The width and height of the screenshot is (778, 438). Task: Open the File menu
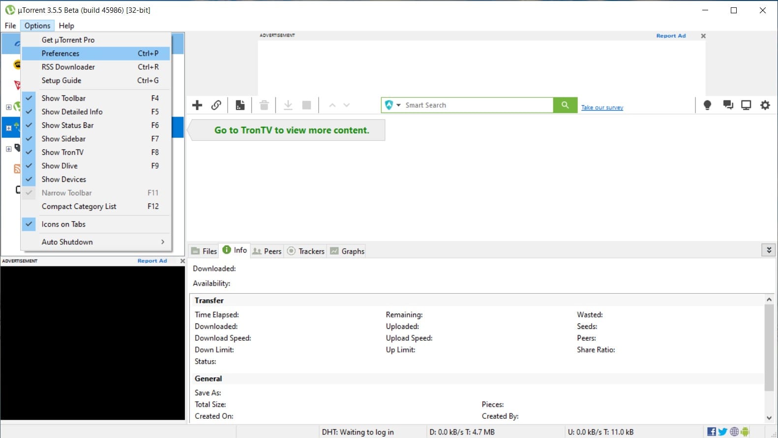click(x=10, y=26)
